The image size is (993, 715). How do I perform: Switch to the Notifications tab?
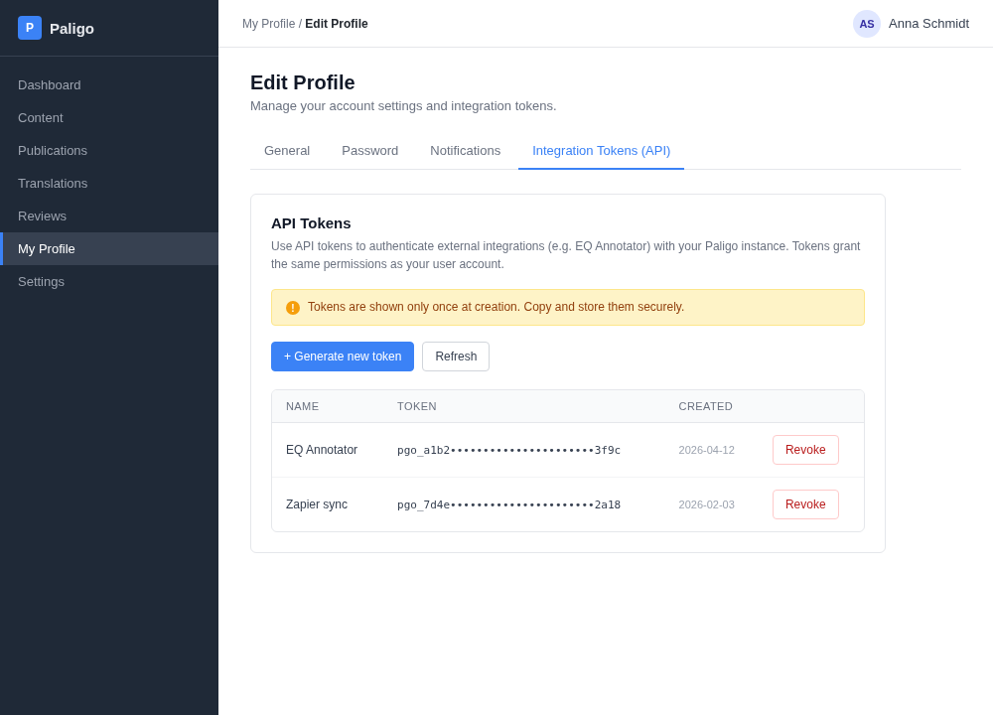click(466, 151)
